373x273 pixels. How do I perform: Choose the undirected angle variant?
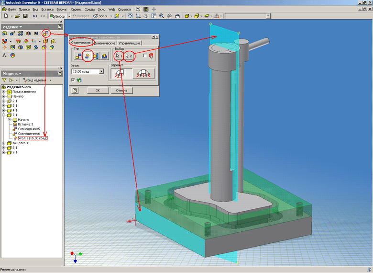pos(143,74)
